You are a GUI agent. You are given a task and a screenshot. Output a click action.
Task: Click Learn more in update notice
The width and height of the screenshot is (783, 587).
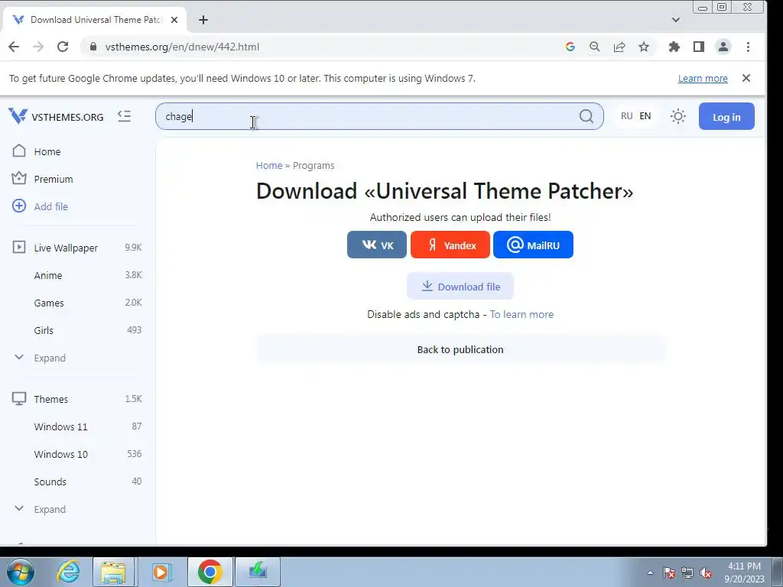tap(703, 79)
